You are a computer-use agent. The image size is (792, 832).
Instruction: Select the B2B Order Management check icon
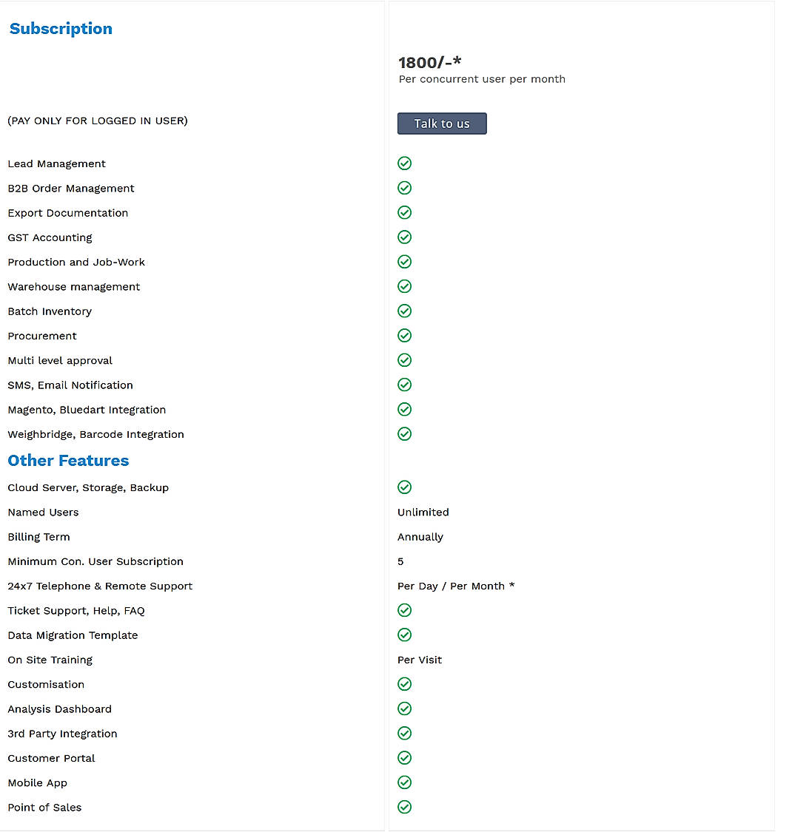pos(404,188)
